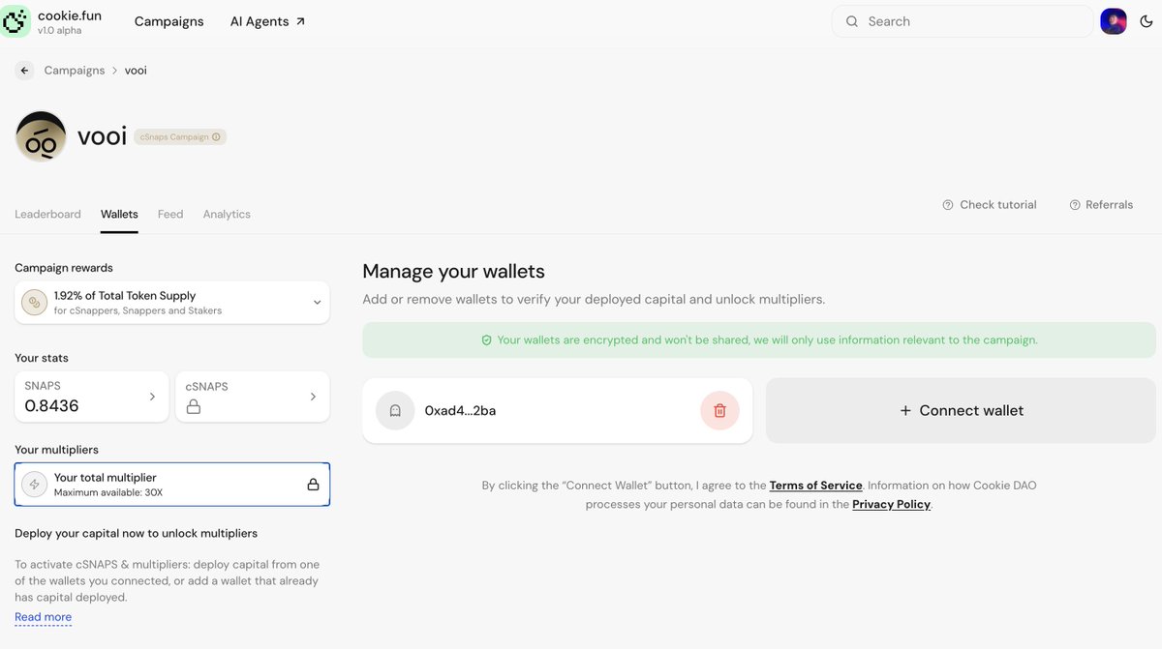This screenshot has height=649, width=1162.
Task: Click the SNAPS value 0.8436
Action: [51, 406]
